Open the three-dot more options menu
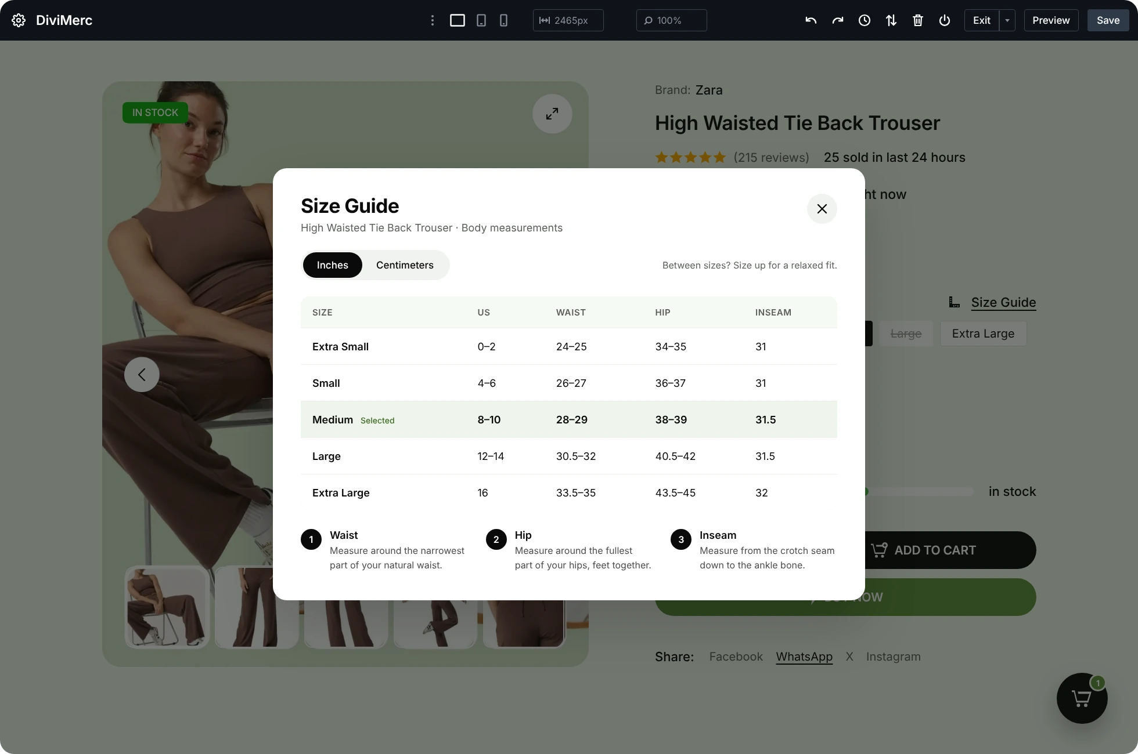Screen dimensions: 1138x754 pyautogui.click(x=433, y=20)
